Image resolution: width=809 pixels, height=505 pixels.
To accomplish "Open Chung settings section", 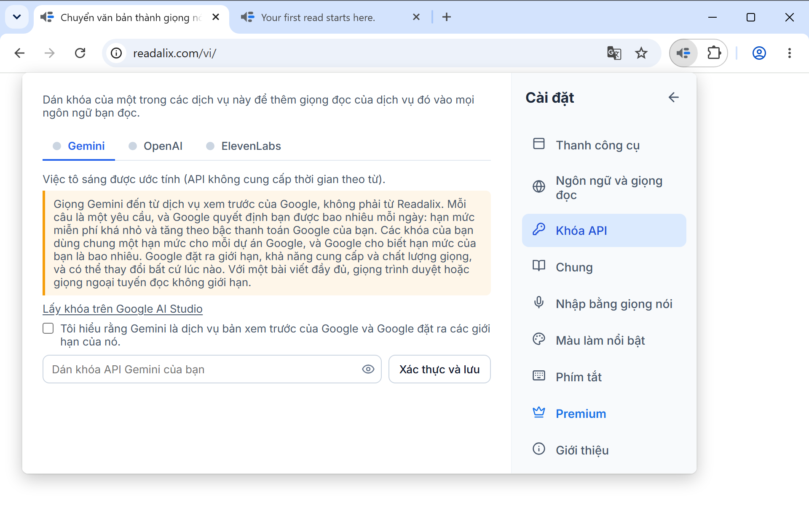I will (x=604, y=267).
